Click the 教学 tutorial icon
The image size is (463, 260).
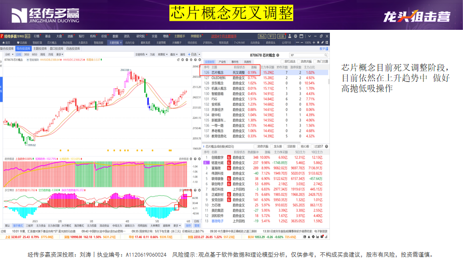[324, 49]
